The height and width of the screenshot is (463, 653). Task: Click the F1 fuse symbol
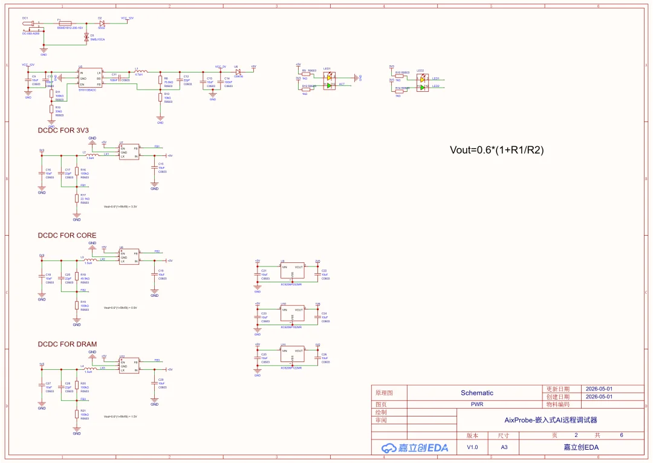pos(65,24)
